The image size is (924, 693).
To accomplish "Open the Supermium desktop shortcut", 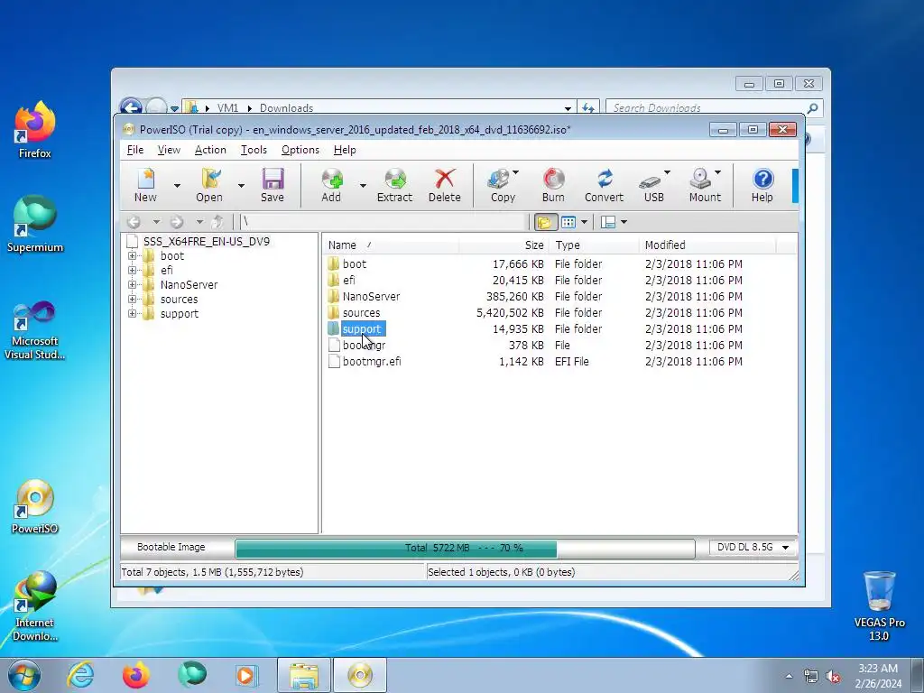I will click(35, 225).
